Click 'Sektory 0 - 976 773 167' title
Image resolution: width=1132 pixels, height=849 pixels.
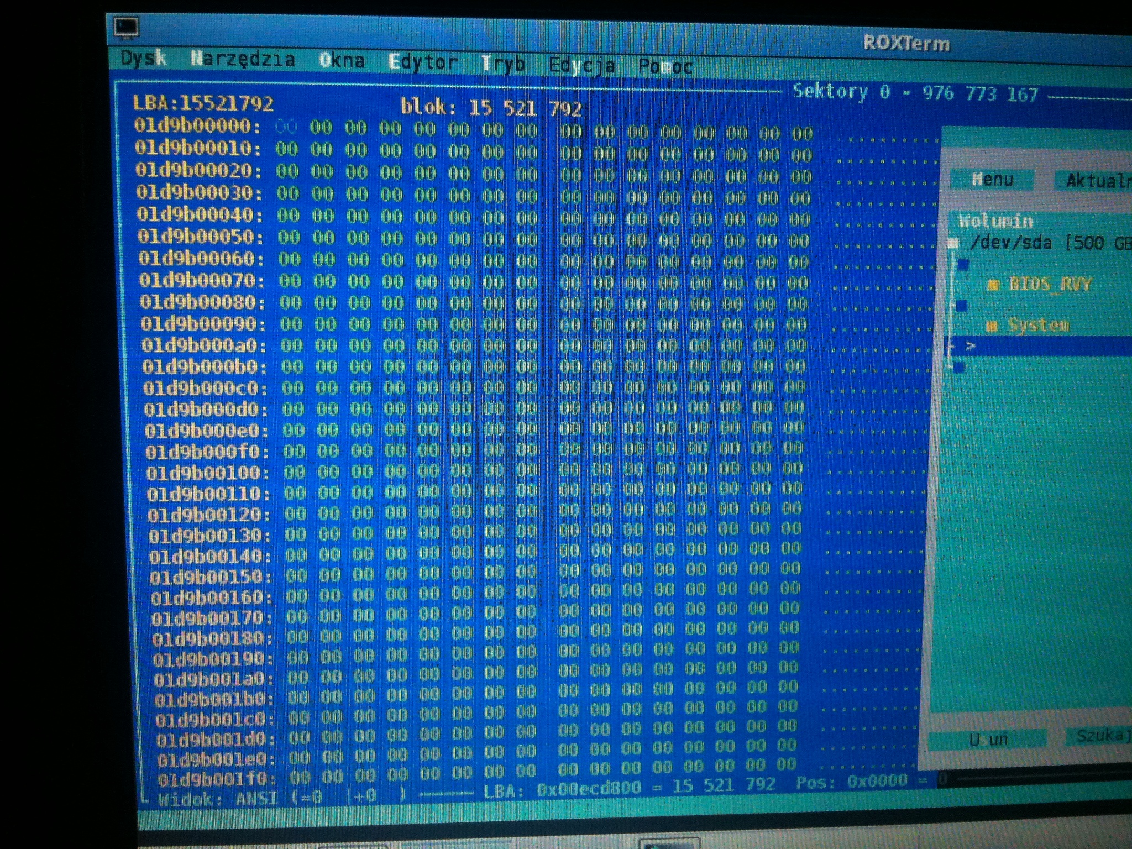[x=916, y=93]
